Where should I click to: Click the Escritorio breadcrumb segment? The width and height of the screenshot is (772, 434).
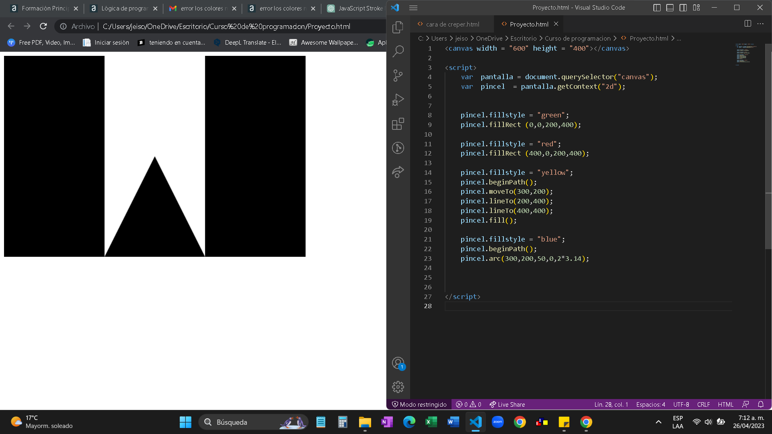click(523, 39)
